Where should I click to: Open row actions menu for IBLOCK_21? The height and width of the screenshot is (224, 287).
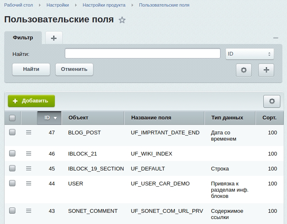pyautogui.click(x=29, y=153)
